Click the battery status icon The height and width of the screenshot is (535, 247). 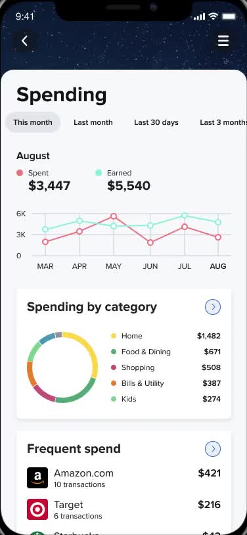pos(229,16)
